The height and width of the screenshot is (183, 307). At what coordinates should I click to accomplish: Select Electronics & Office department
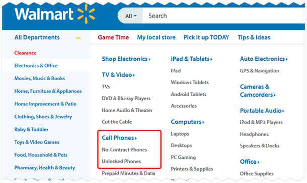click(36, 66)
